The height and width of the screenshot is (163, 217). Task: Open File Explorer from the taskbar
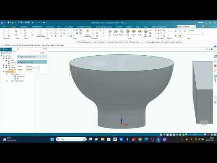(103, 139)
